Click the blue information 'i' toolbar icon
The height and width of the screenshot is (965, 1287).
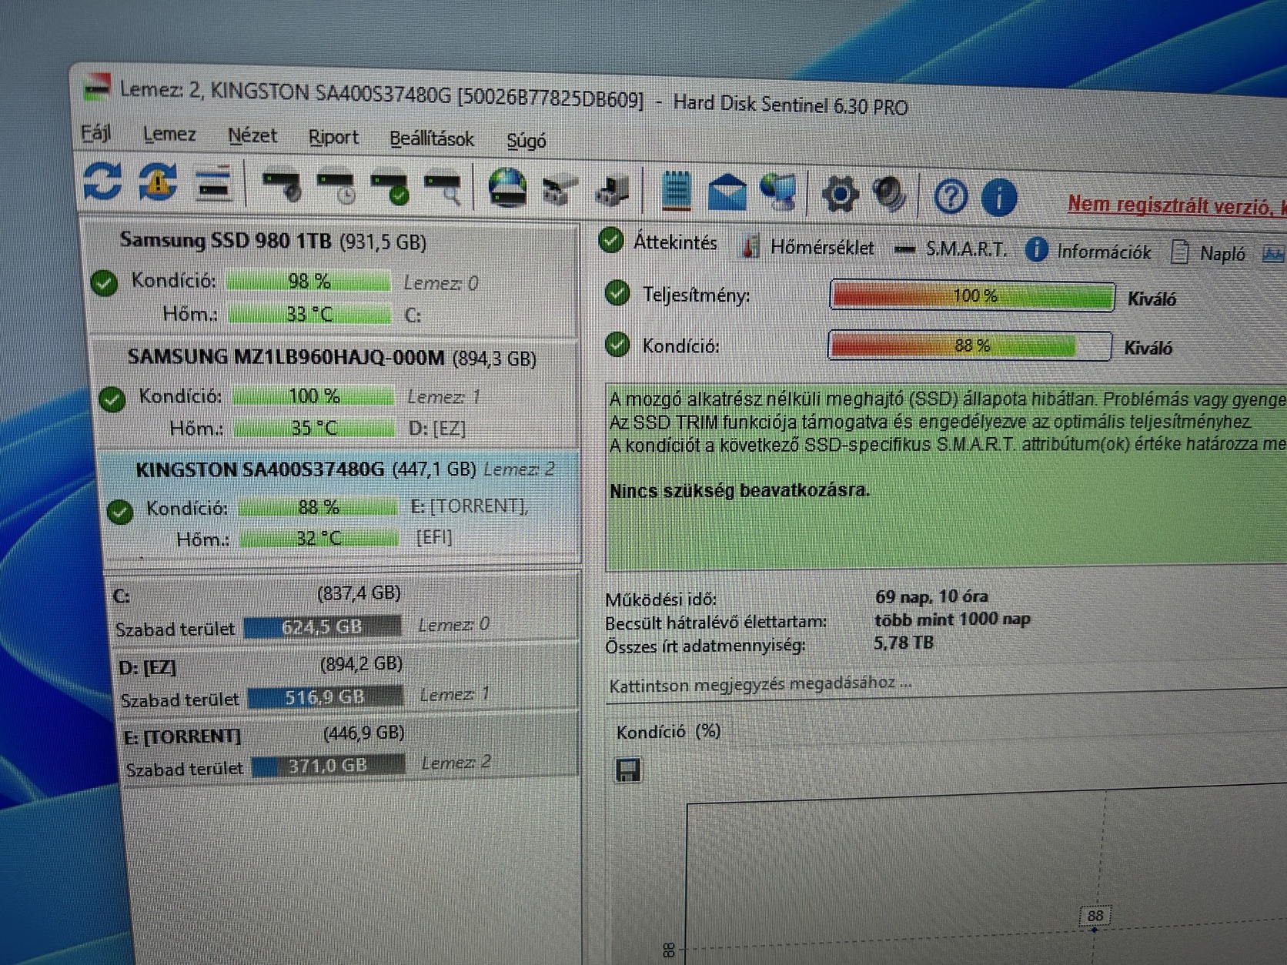[999, 198]
